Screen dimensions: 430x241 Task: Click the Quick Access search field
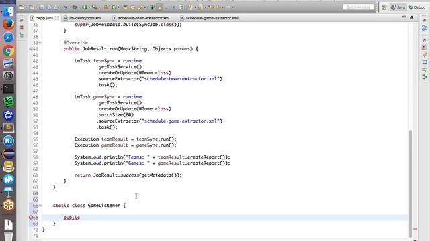click(358, 7)
